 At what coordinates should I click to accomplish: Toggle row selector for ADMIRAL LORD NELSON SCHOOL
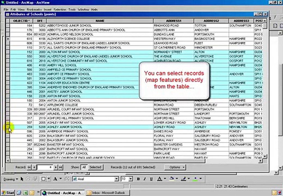tap(8, 34)
